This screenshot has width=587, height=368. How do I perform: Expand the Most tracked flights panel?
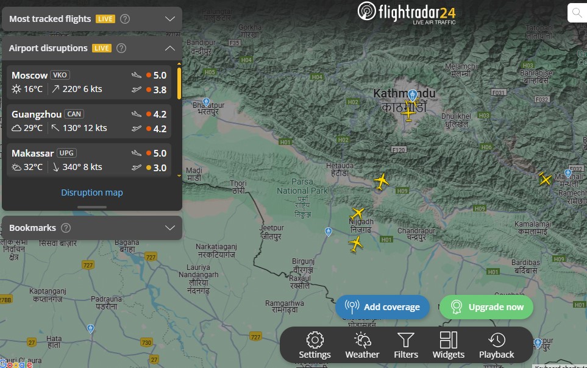point(170,19)
